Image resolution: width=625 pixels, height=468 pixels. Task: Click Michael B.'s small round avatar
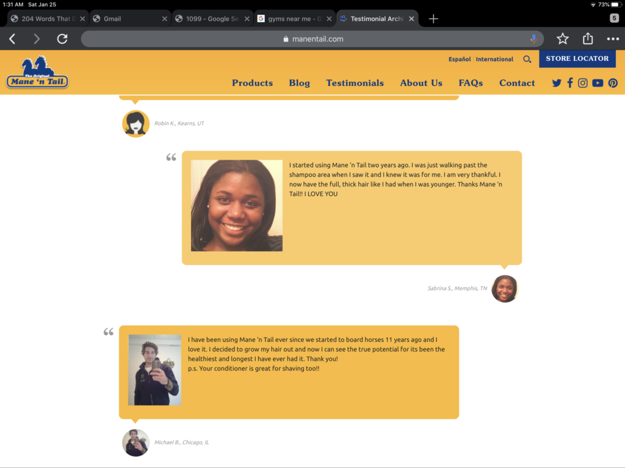(x=135, y=442)
